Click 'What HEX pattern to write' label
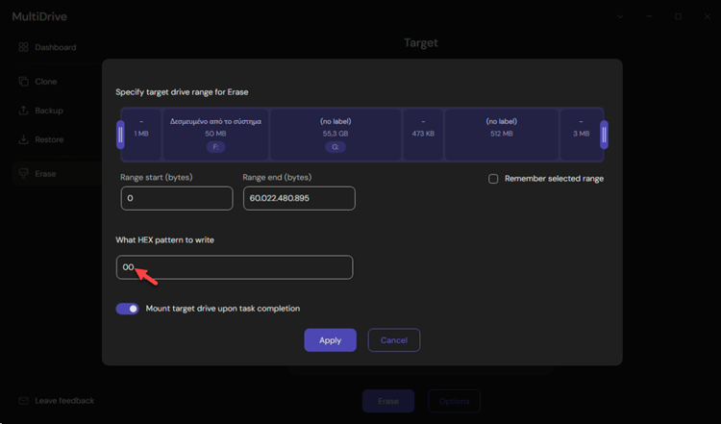 (164, 240)
